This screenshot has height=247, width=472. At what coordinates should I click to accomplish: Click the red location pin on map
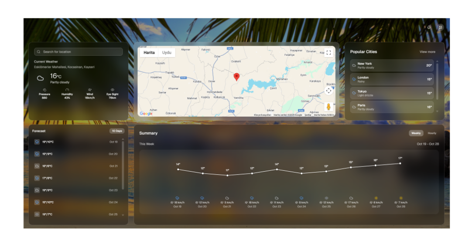(x=236, y=77)
